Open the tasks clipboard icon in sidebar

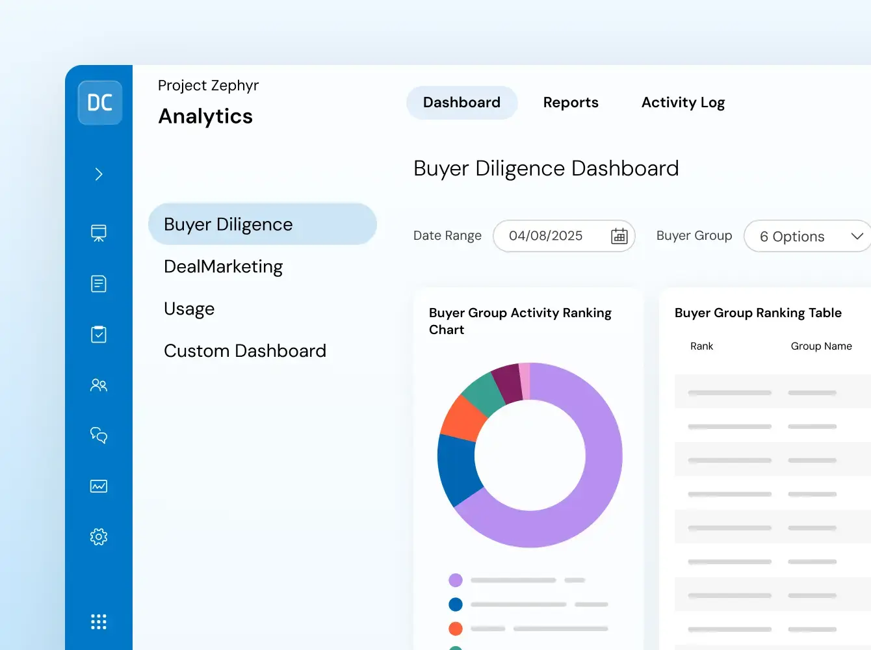pyautogui.click(x=99, y=334)
